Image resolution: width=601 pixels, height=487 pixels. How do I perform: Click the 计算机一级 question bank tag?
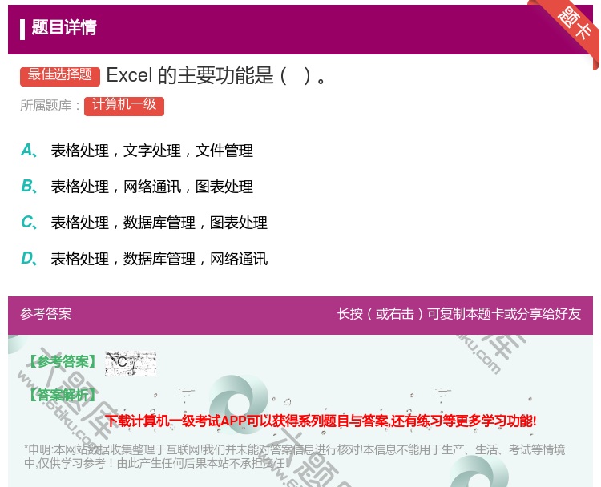(124, 106)
